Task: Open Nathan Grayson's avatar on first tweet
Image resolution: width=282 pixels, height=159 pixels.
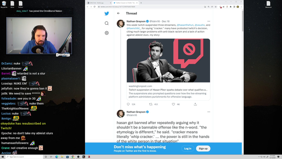Action: click(x=120, y=23)
